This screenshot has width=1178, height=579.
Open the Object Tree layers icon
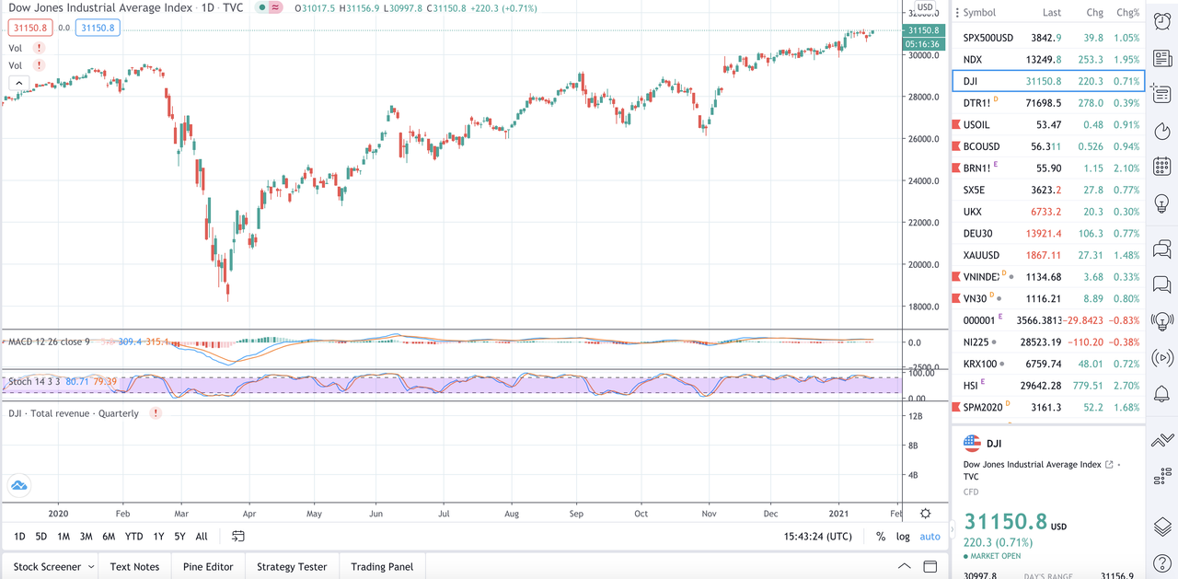(x=1161, y=527)
